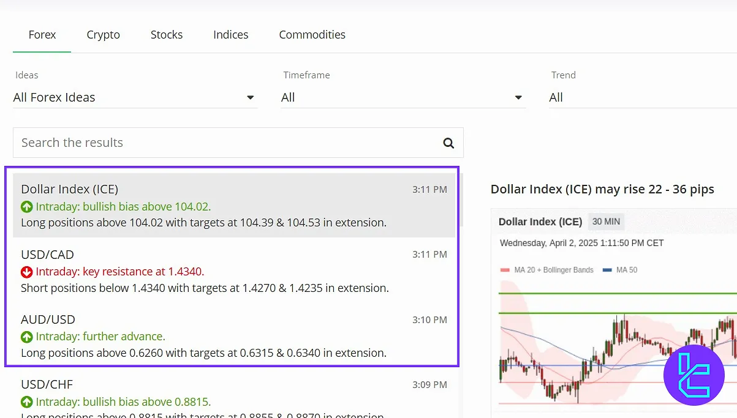Open the AUD/USD trade idea

coord(233,335)
